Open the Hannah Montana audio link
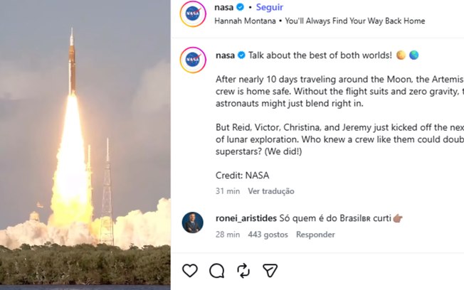Viewport: 464px width, 290px height. [x=320, y=21]
